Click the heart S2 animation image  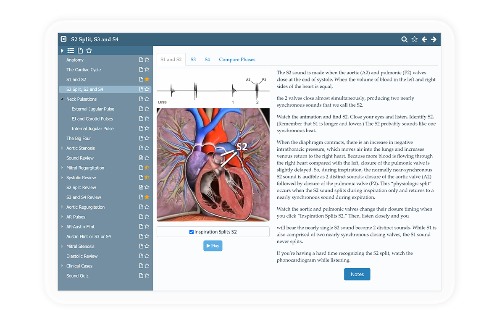coord(213,165)
